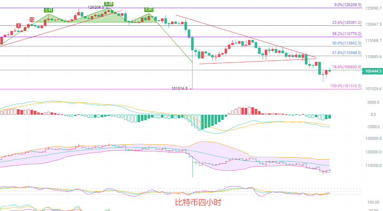Click the 左肩 (left shoulder) pattern label

point(48,10)
